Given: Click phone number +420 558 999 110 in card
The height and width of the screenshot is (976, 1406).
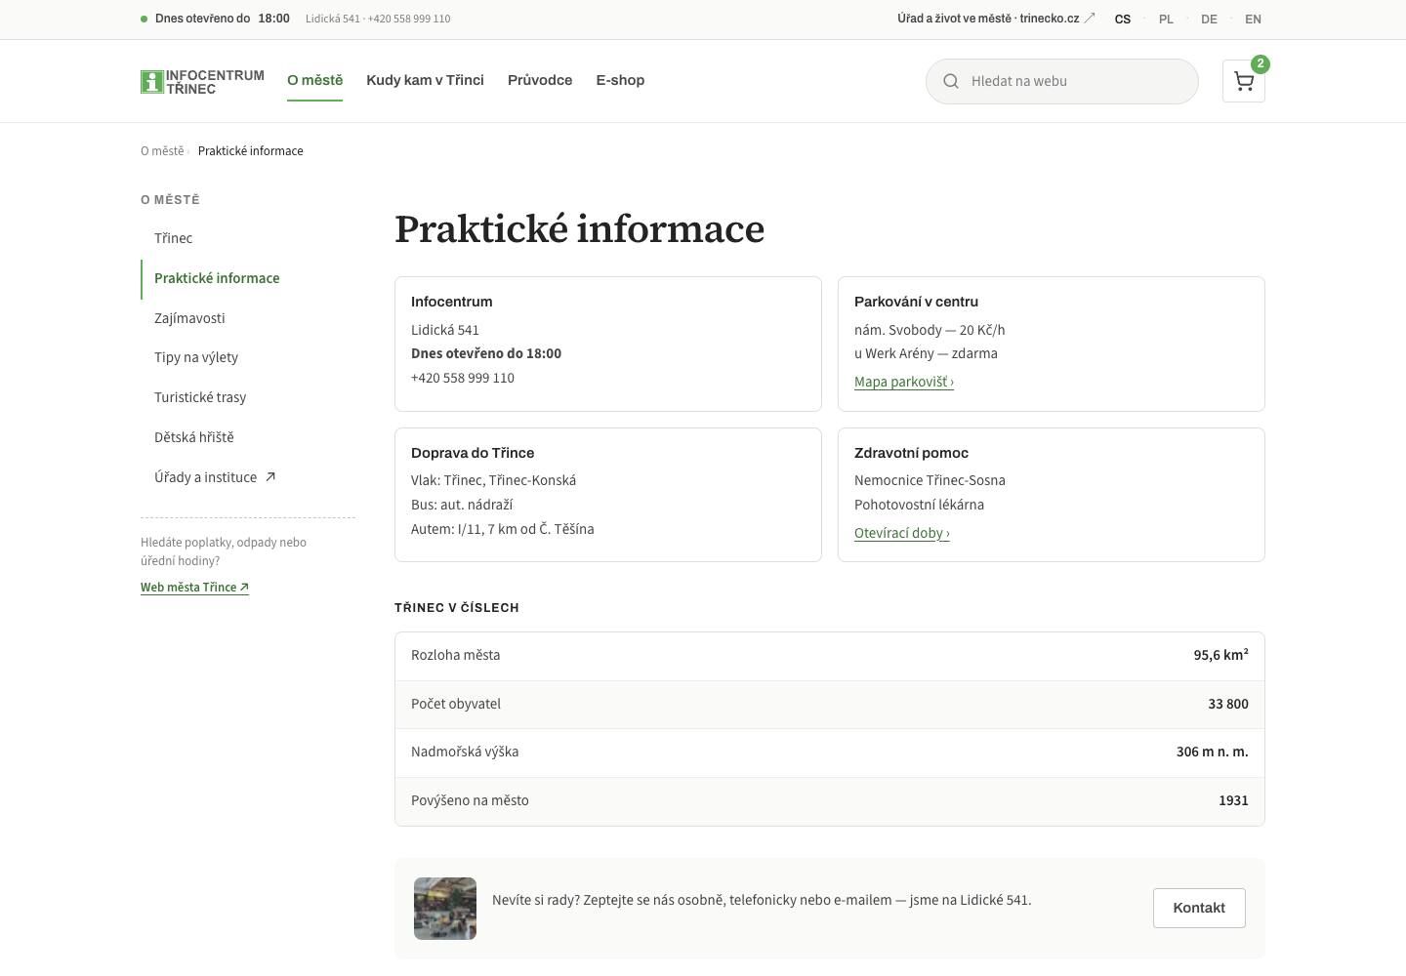Looking at the screenshot, I should [463, 378].
